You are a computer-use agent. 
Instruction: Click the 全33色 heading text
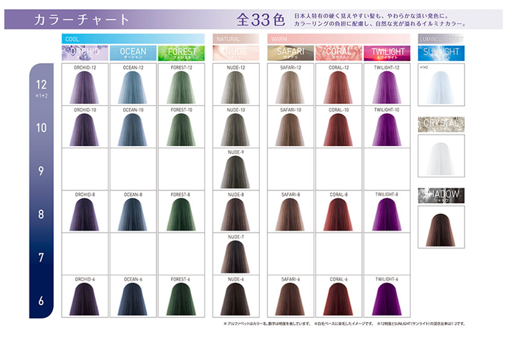[x=261, y=19]
